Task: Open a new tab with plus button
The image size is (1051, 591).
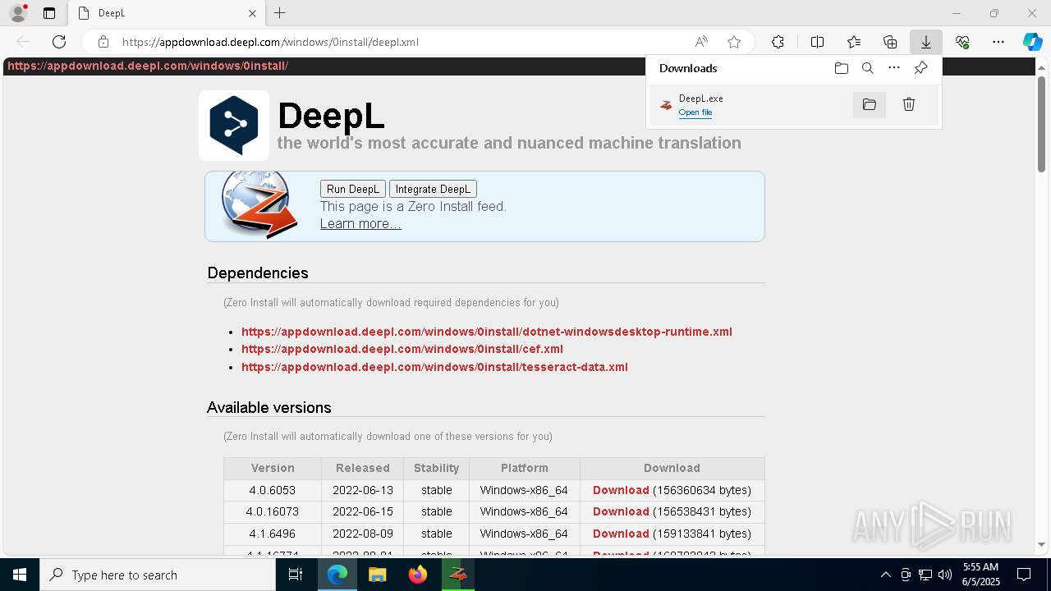Action: (x=280, y=13)
